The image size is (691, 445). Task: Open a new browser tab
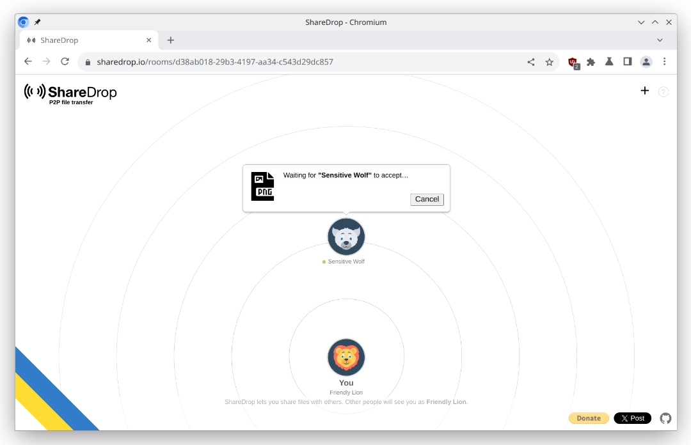point(170,40)
